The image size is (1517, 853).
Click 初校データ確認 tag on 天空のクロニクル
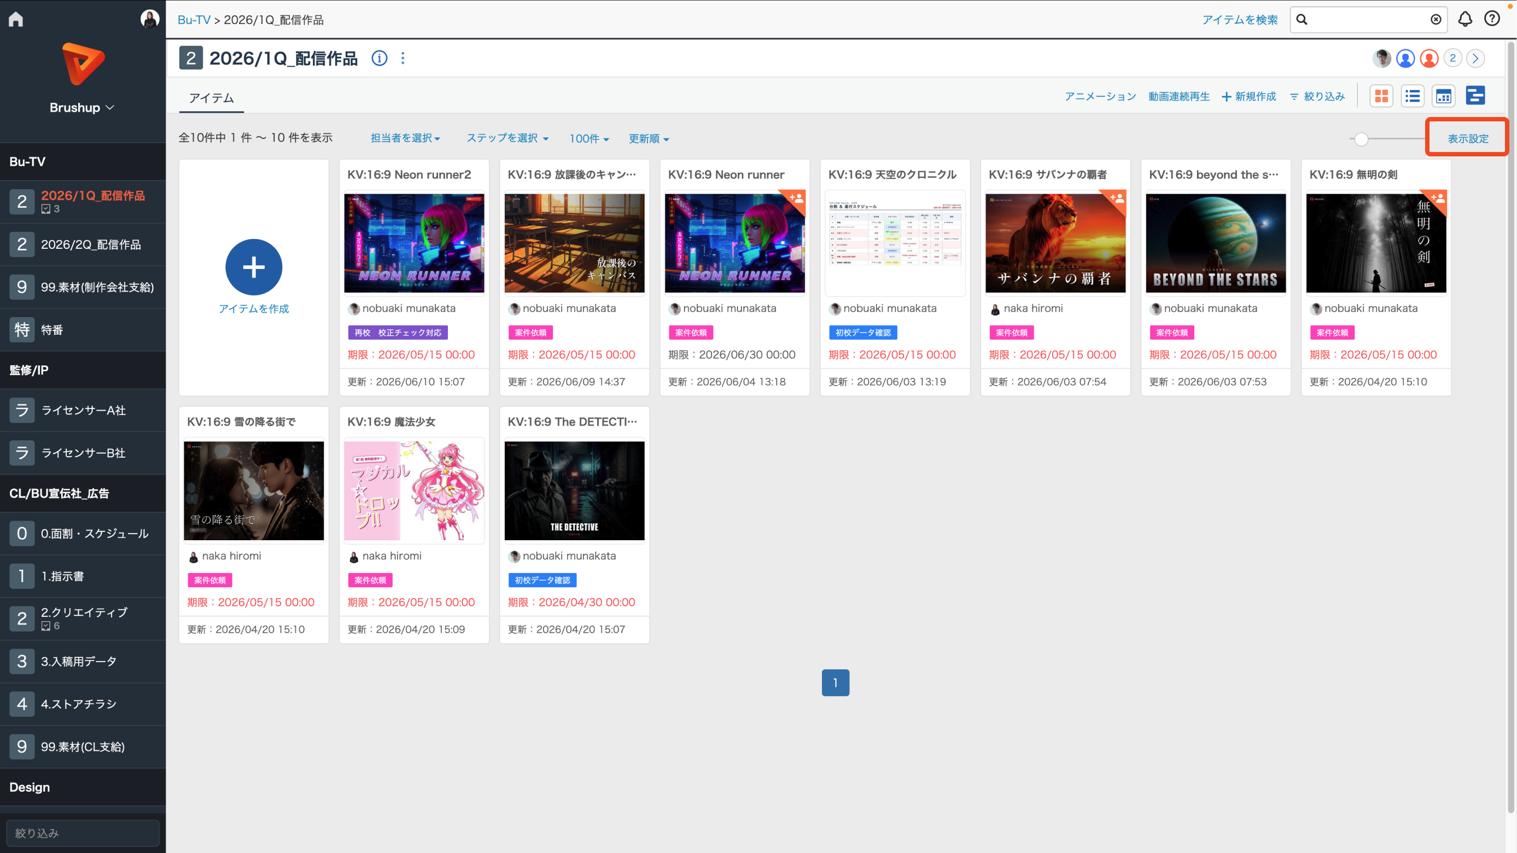pos(863,332)
